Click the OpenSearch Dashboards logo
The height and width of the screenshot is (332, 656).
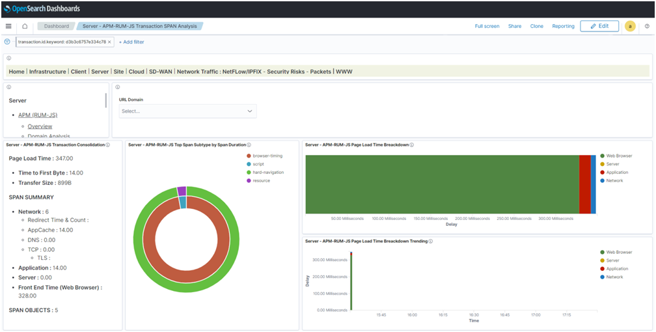point(42,8)
